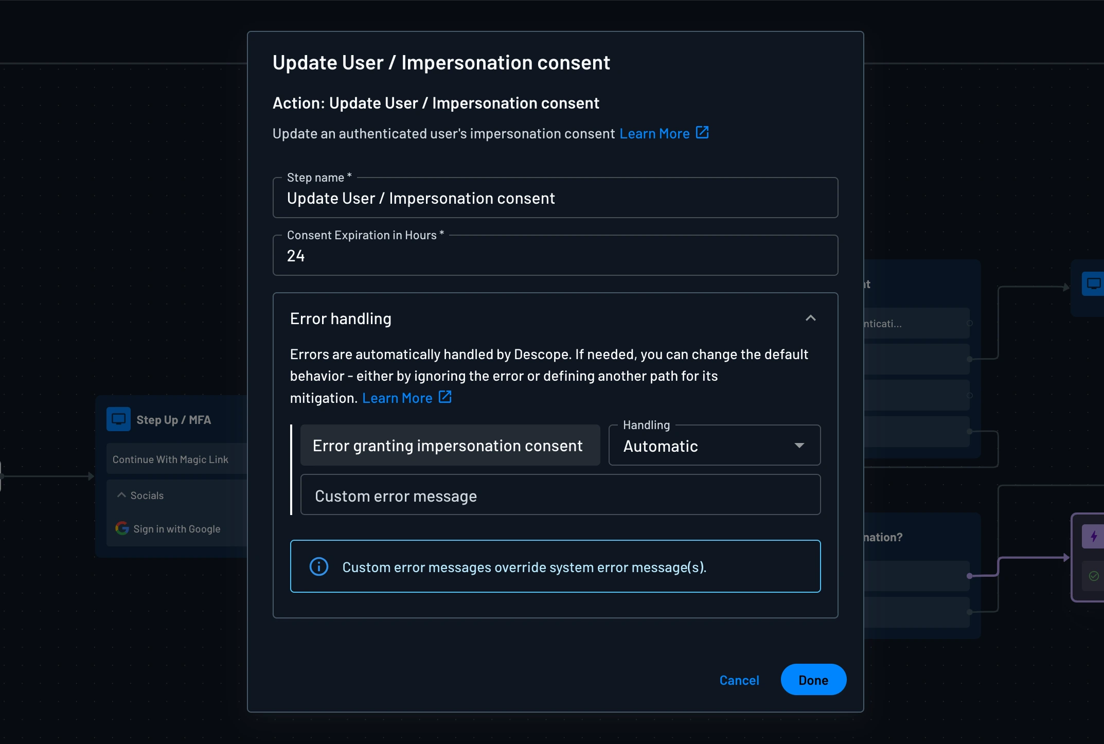Collapse the Error handling section
Image resolution: width=1104 pixels, height=744 pixels.
coord(811,318)
